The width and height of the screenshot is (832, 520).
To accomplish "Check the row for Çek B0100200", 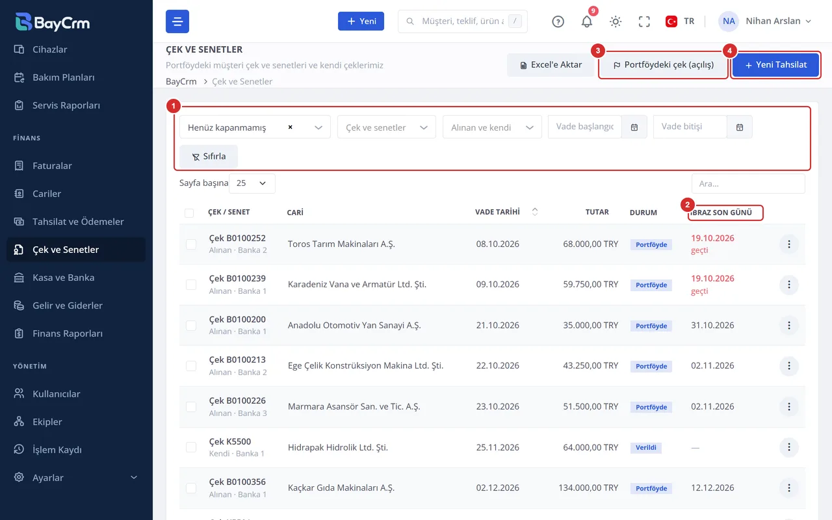I will (191, 326).
